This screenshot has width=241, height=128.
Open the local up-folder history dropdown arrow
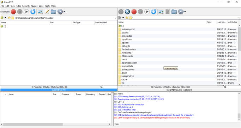click(x=5, y=18)
